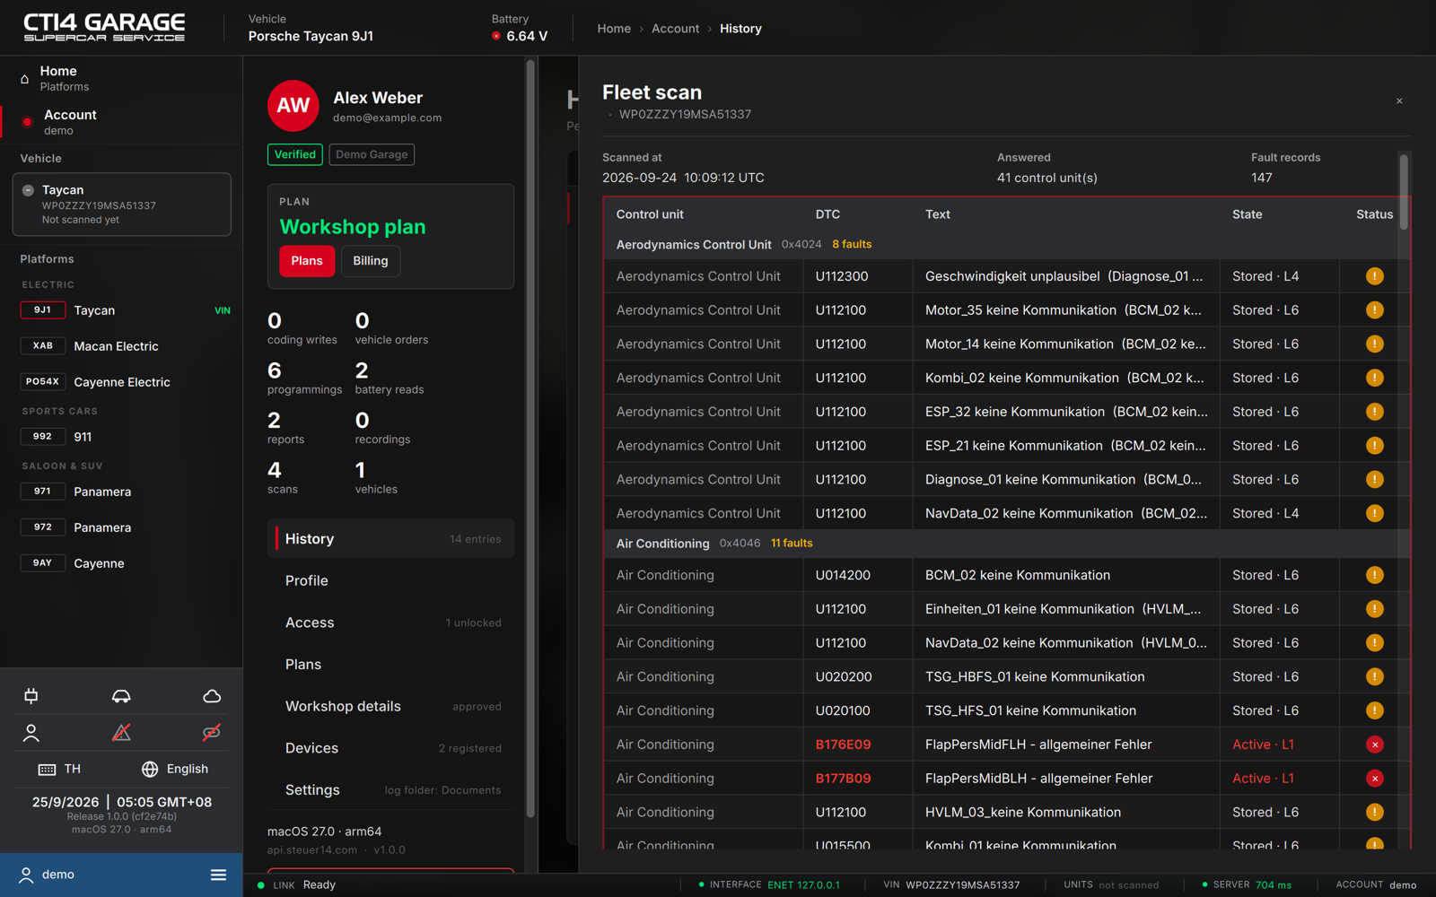Click the keyboard icon beside TH

pos(47,770)
